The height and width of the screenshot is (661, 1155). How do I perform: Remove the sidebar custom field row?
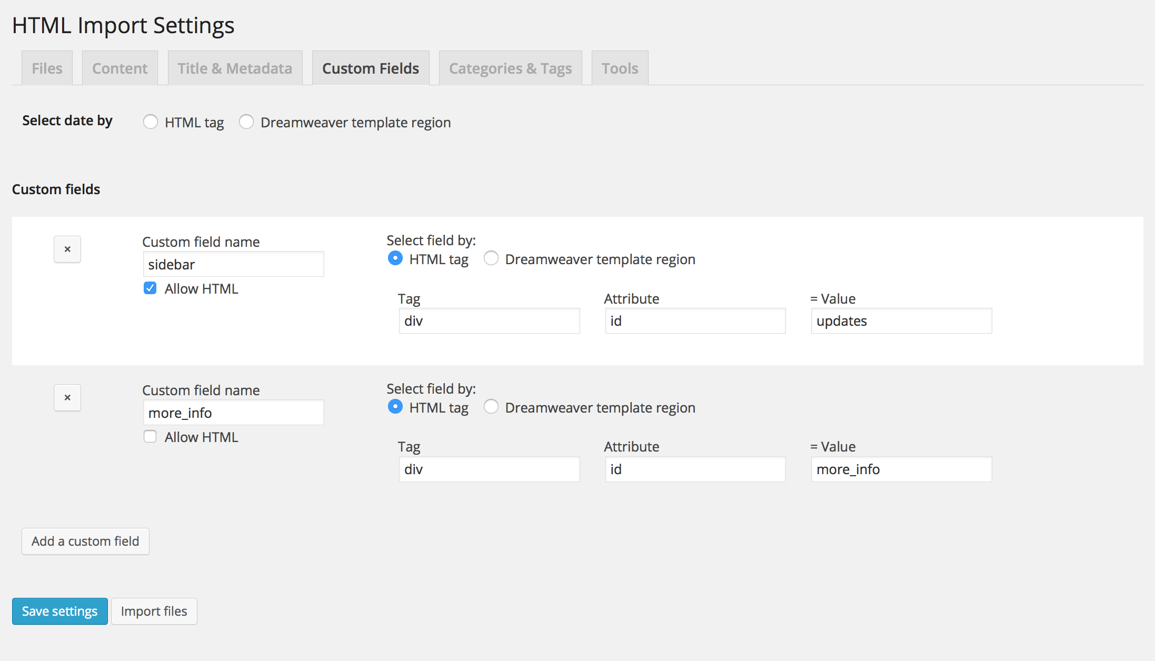67,249
